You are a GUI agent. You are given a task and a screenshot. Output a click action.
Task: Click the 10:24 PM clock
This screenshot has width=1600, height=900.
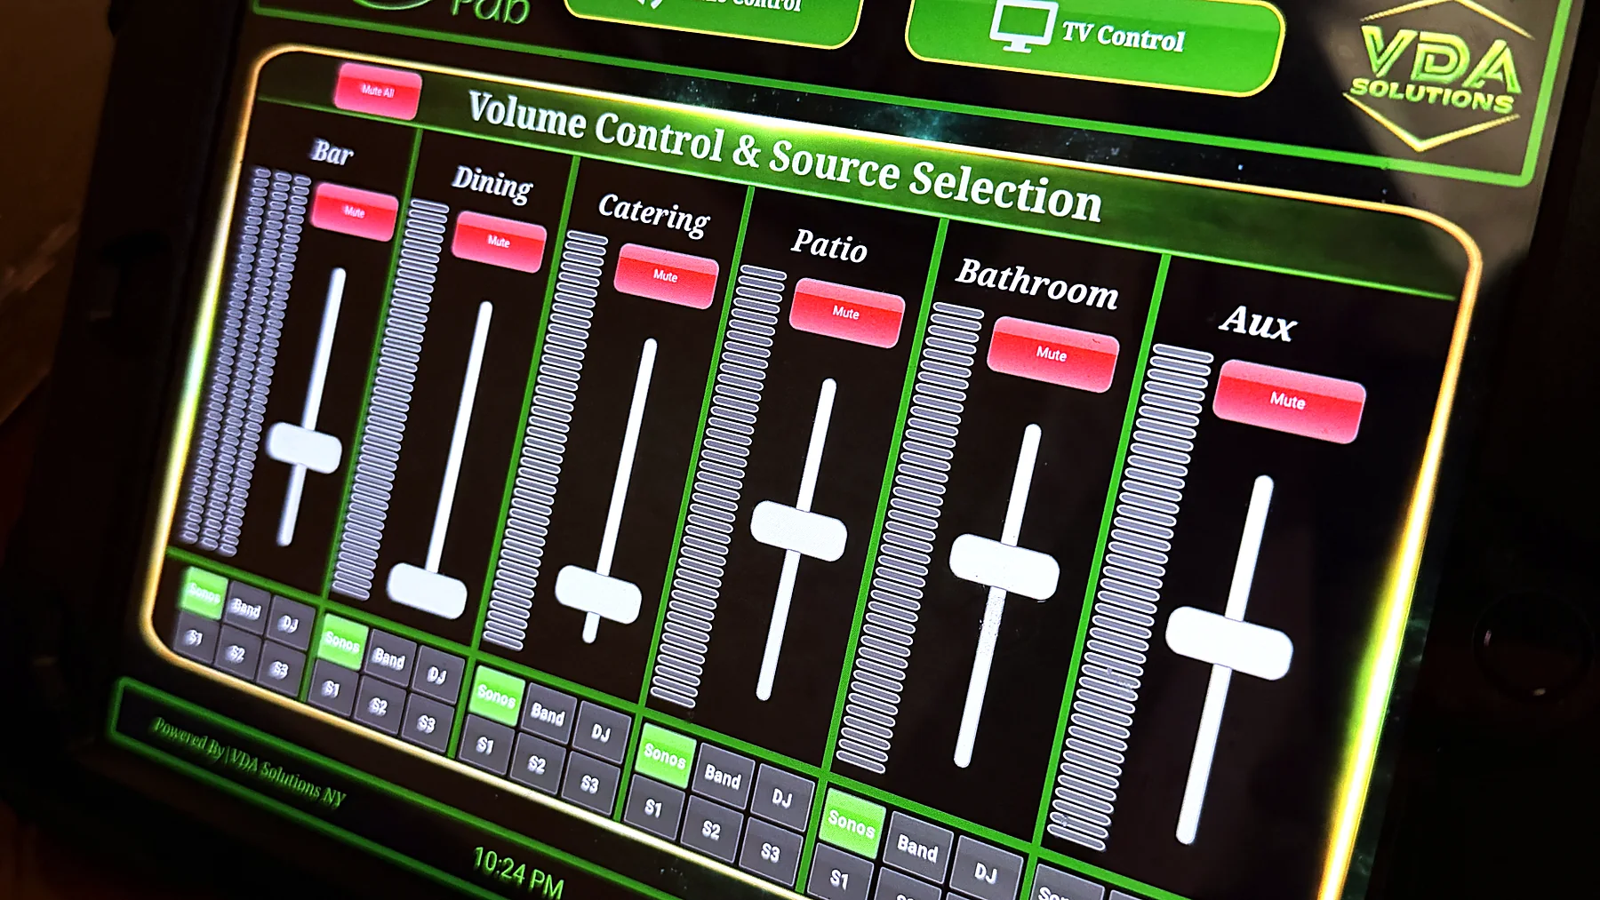[518, 871]
